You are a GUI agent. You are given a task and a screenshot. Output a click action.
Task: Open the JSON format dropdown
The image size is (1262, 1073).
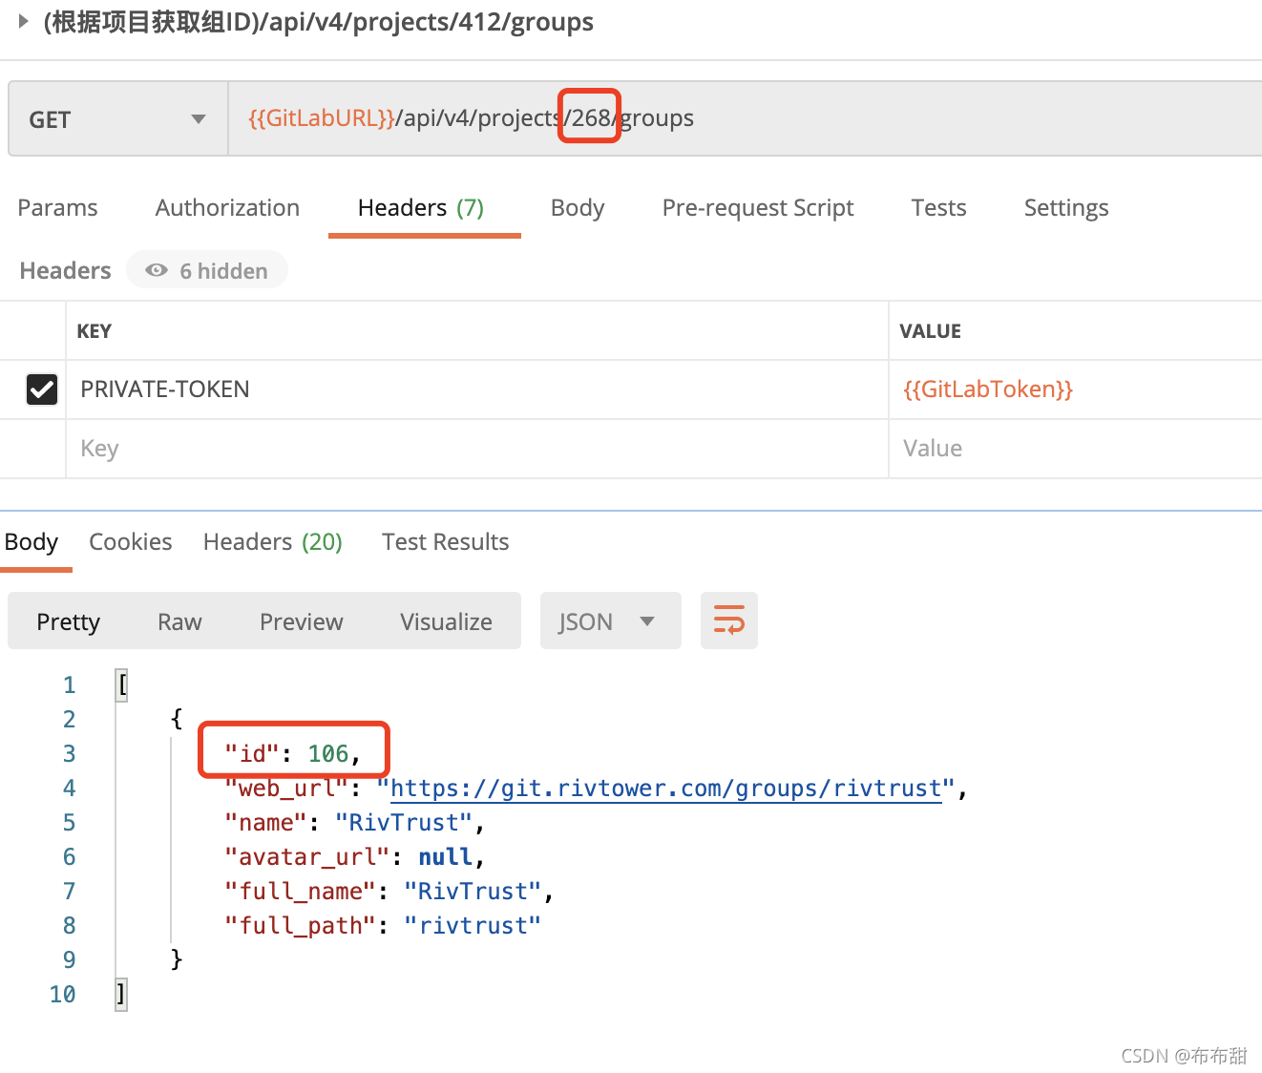click(x=611, y=621)
